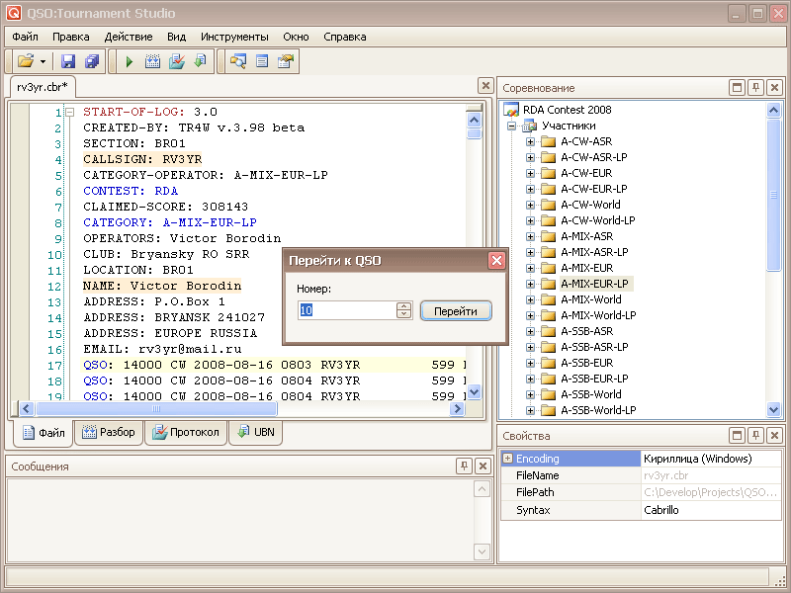Toggle the pin on the Сообщения panel

[x=464, y=466]
